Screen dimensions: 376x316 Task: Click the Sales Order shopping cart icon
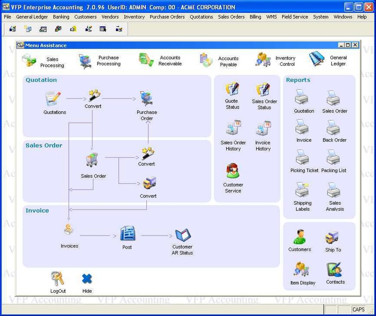coord(92,160)
